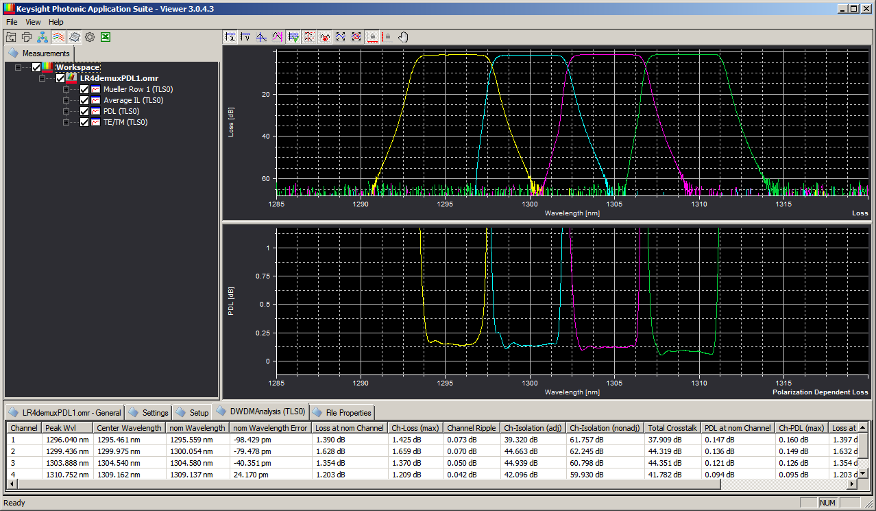Screen dimensions: 876x511
Task: Disable the TE/TM (TLS0) trace
Action: pyautogui.click(x=84, y=121)
